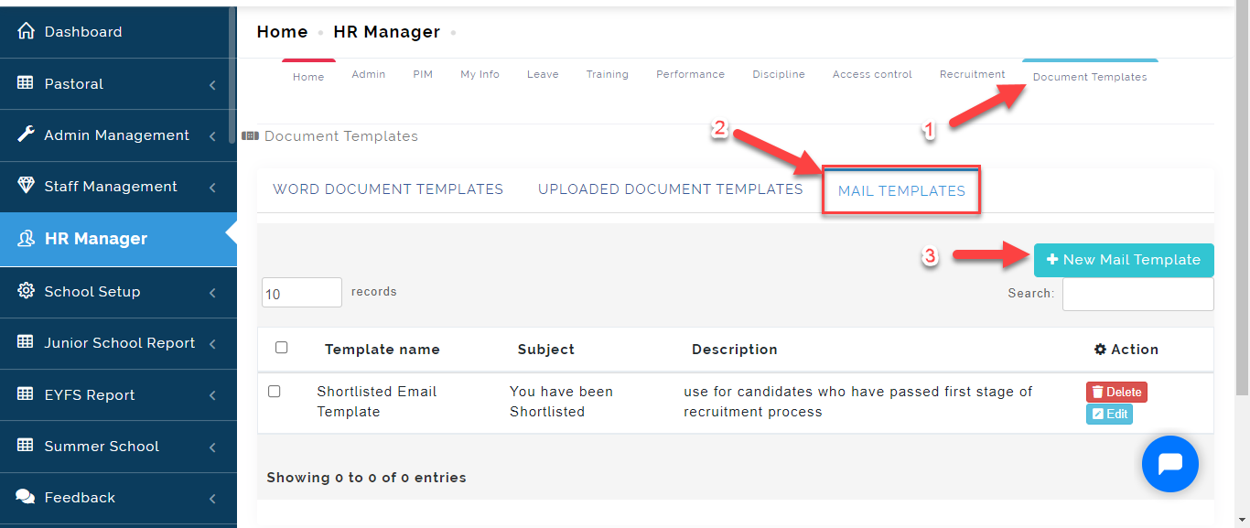Click the Feedback chat bubbles icon
The image size is (1250, 528).
tap(26, 497)
